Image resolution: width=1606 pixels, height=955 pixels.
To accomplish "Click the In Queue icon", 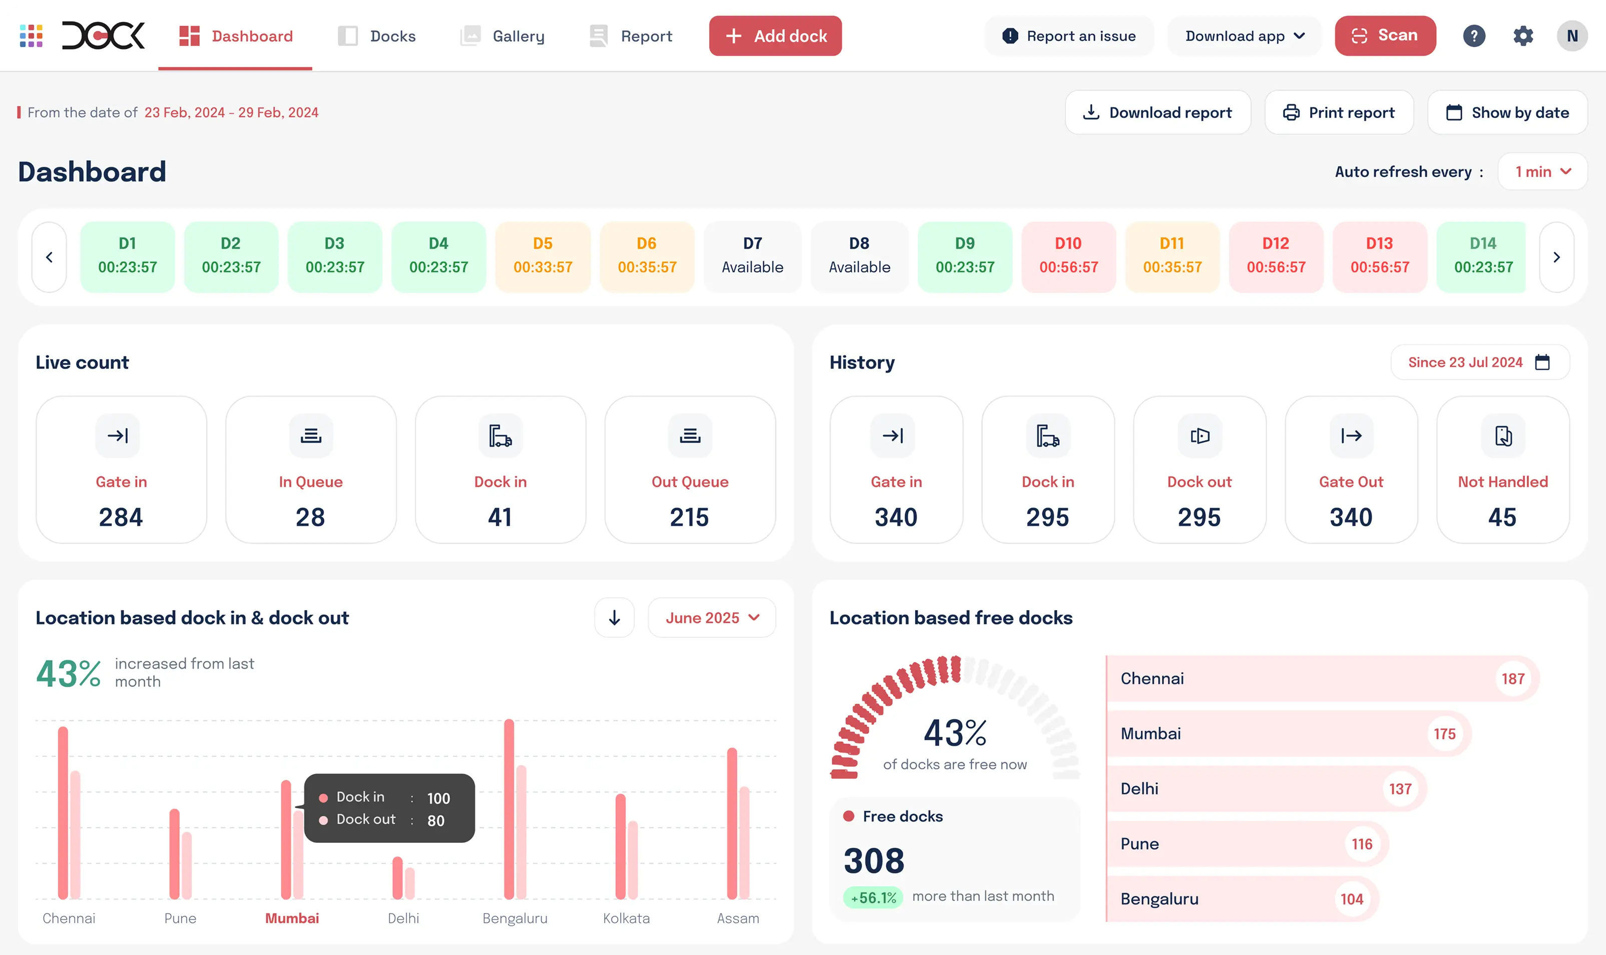I will pyautogui.click(x=311, y=435).
